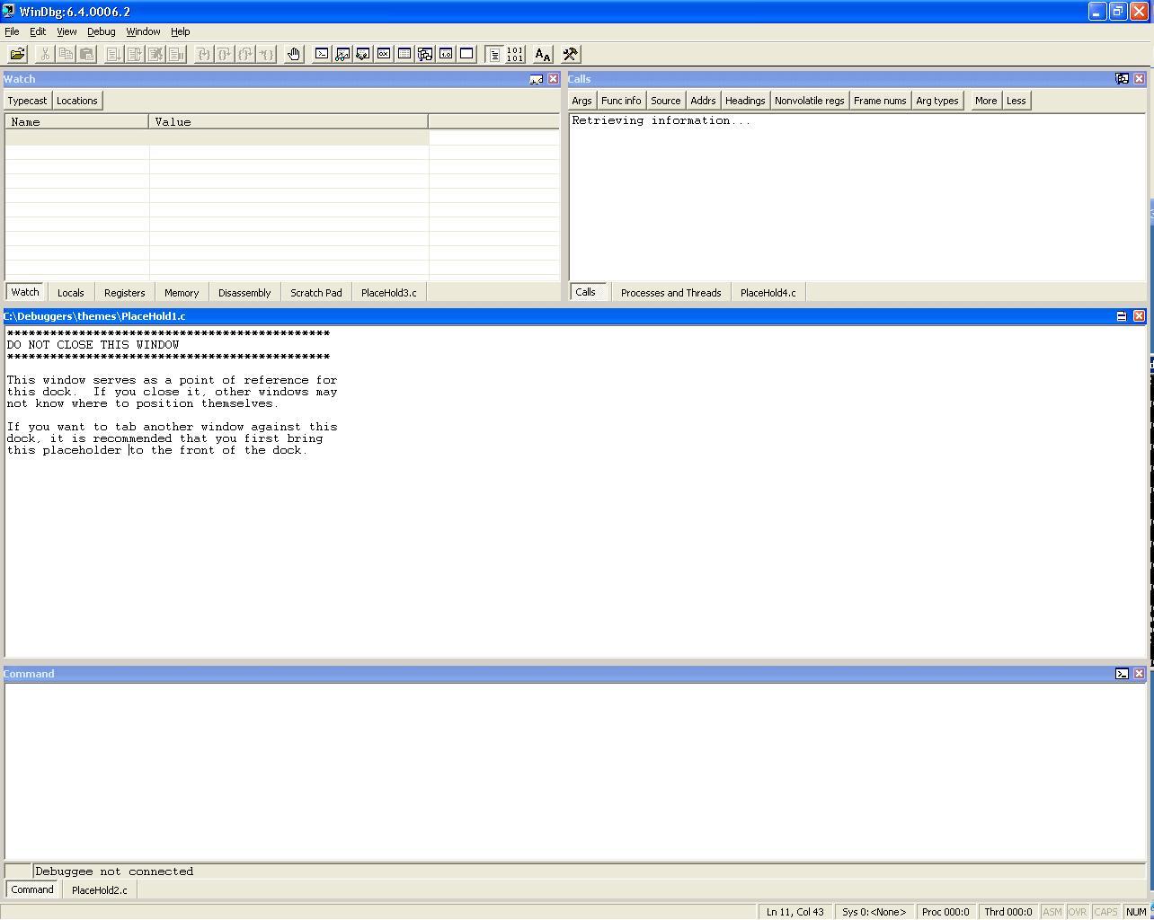The image size is (1154, 920).
Task: Toggle Nonvolatile regs in the Calls window
Action: (x=808, y=100)
